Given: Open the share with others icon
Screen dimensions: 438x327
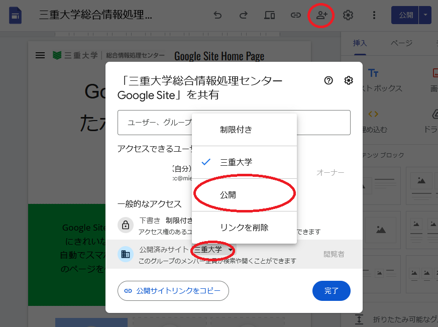Looking at the screenshot, I should pos(321,15).
